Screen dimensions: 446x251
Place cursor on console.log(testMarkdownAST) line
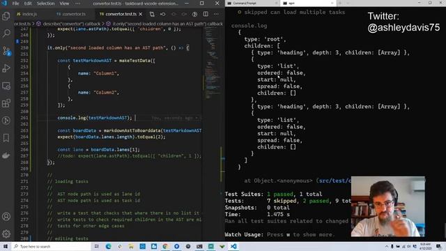(95, 118)
